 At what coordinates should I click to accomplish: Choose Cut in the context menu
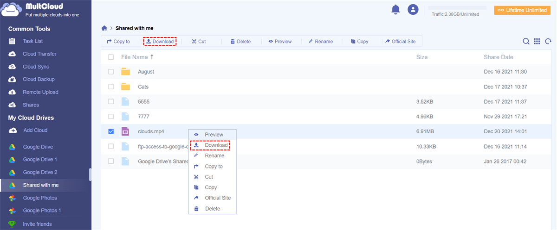coord(212,177)
